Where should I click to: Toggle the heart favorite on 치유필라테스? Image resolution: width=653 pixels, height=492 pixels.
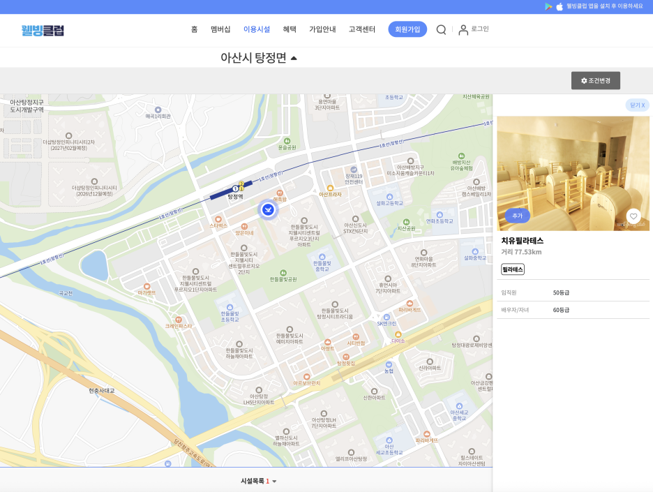[x=633, y=216]
